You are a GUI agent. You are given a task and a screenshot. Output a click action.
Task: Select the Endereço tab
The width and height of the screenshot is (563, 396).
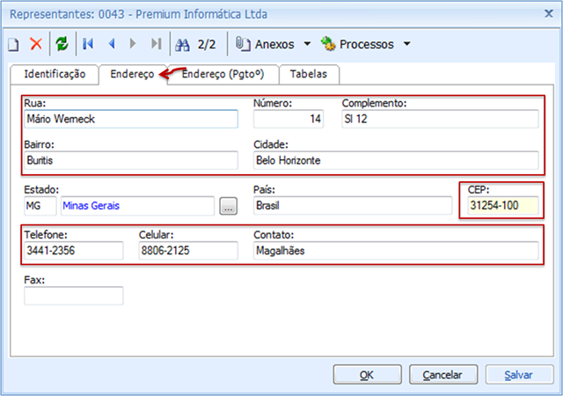(133, 74)
